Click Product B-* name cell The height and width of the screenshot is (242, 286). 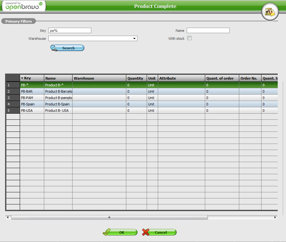pos(58,85)
